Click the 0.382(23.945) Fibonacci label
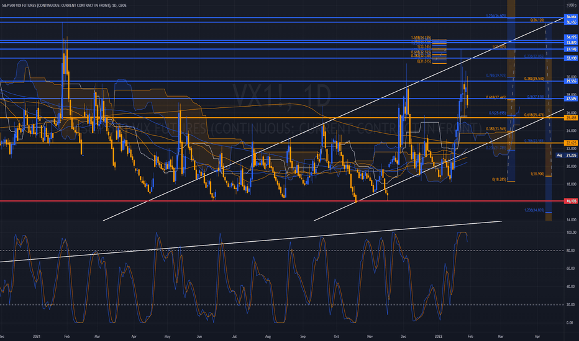This screenshot has height=341, width=579. coord(496,129)
